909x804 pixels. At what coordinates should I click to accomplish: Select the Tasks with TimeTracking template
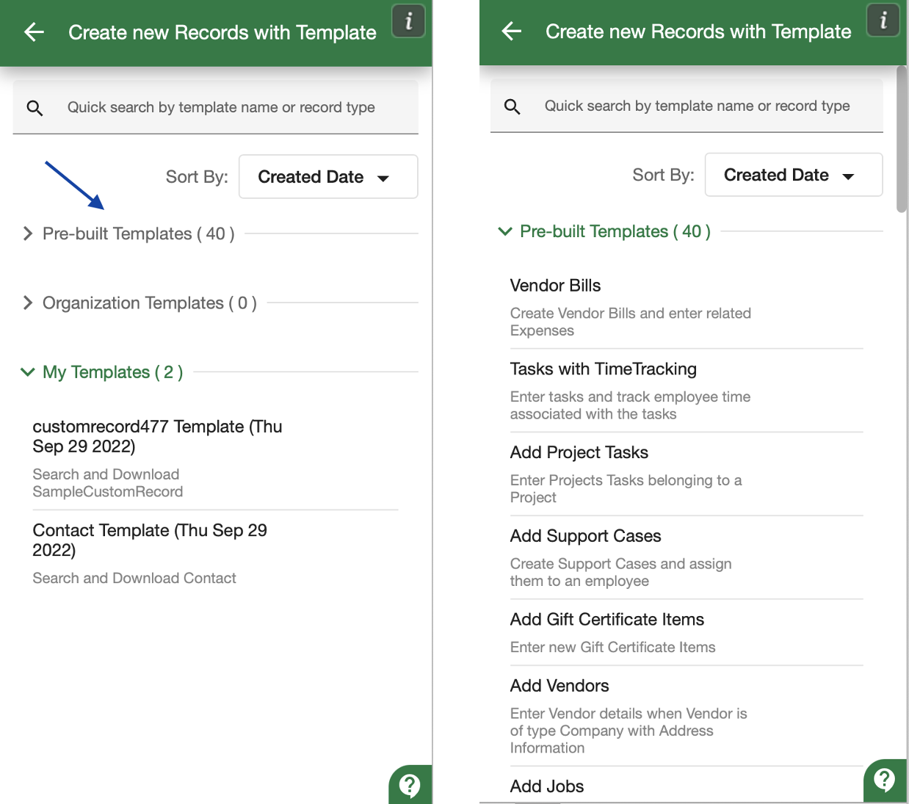[x=604, y=369]
